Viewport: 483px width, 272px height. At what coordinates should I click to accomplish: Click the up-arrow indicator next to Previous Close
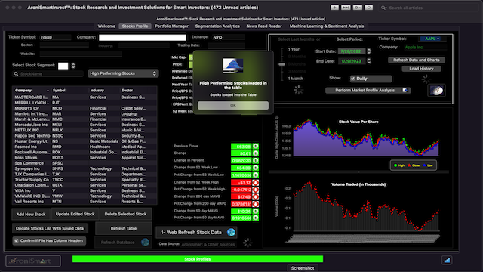coord(256,146)
